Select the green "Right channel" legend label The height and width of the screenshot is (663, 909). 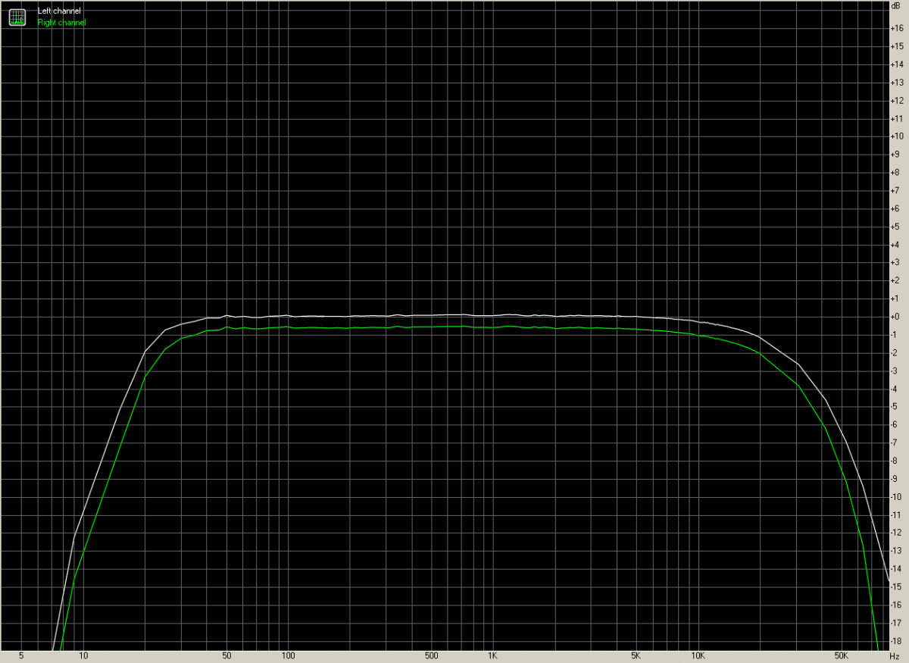62,23
